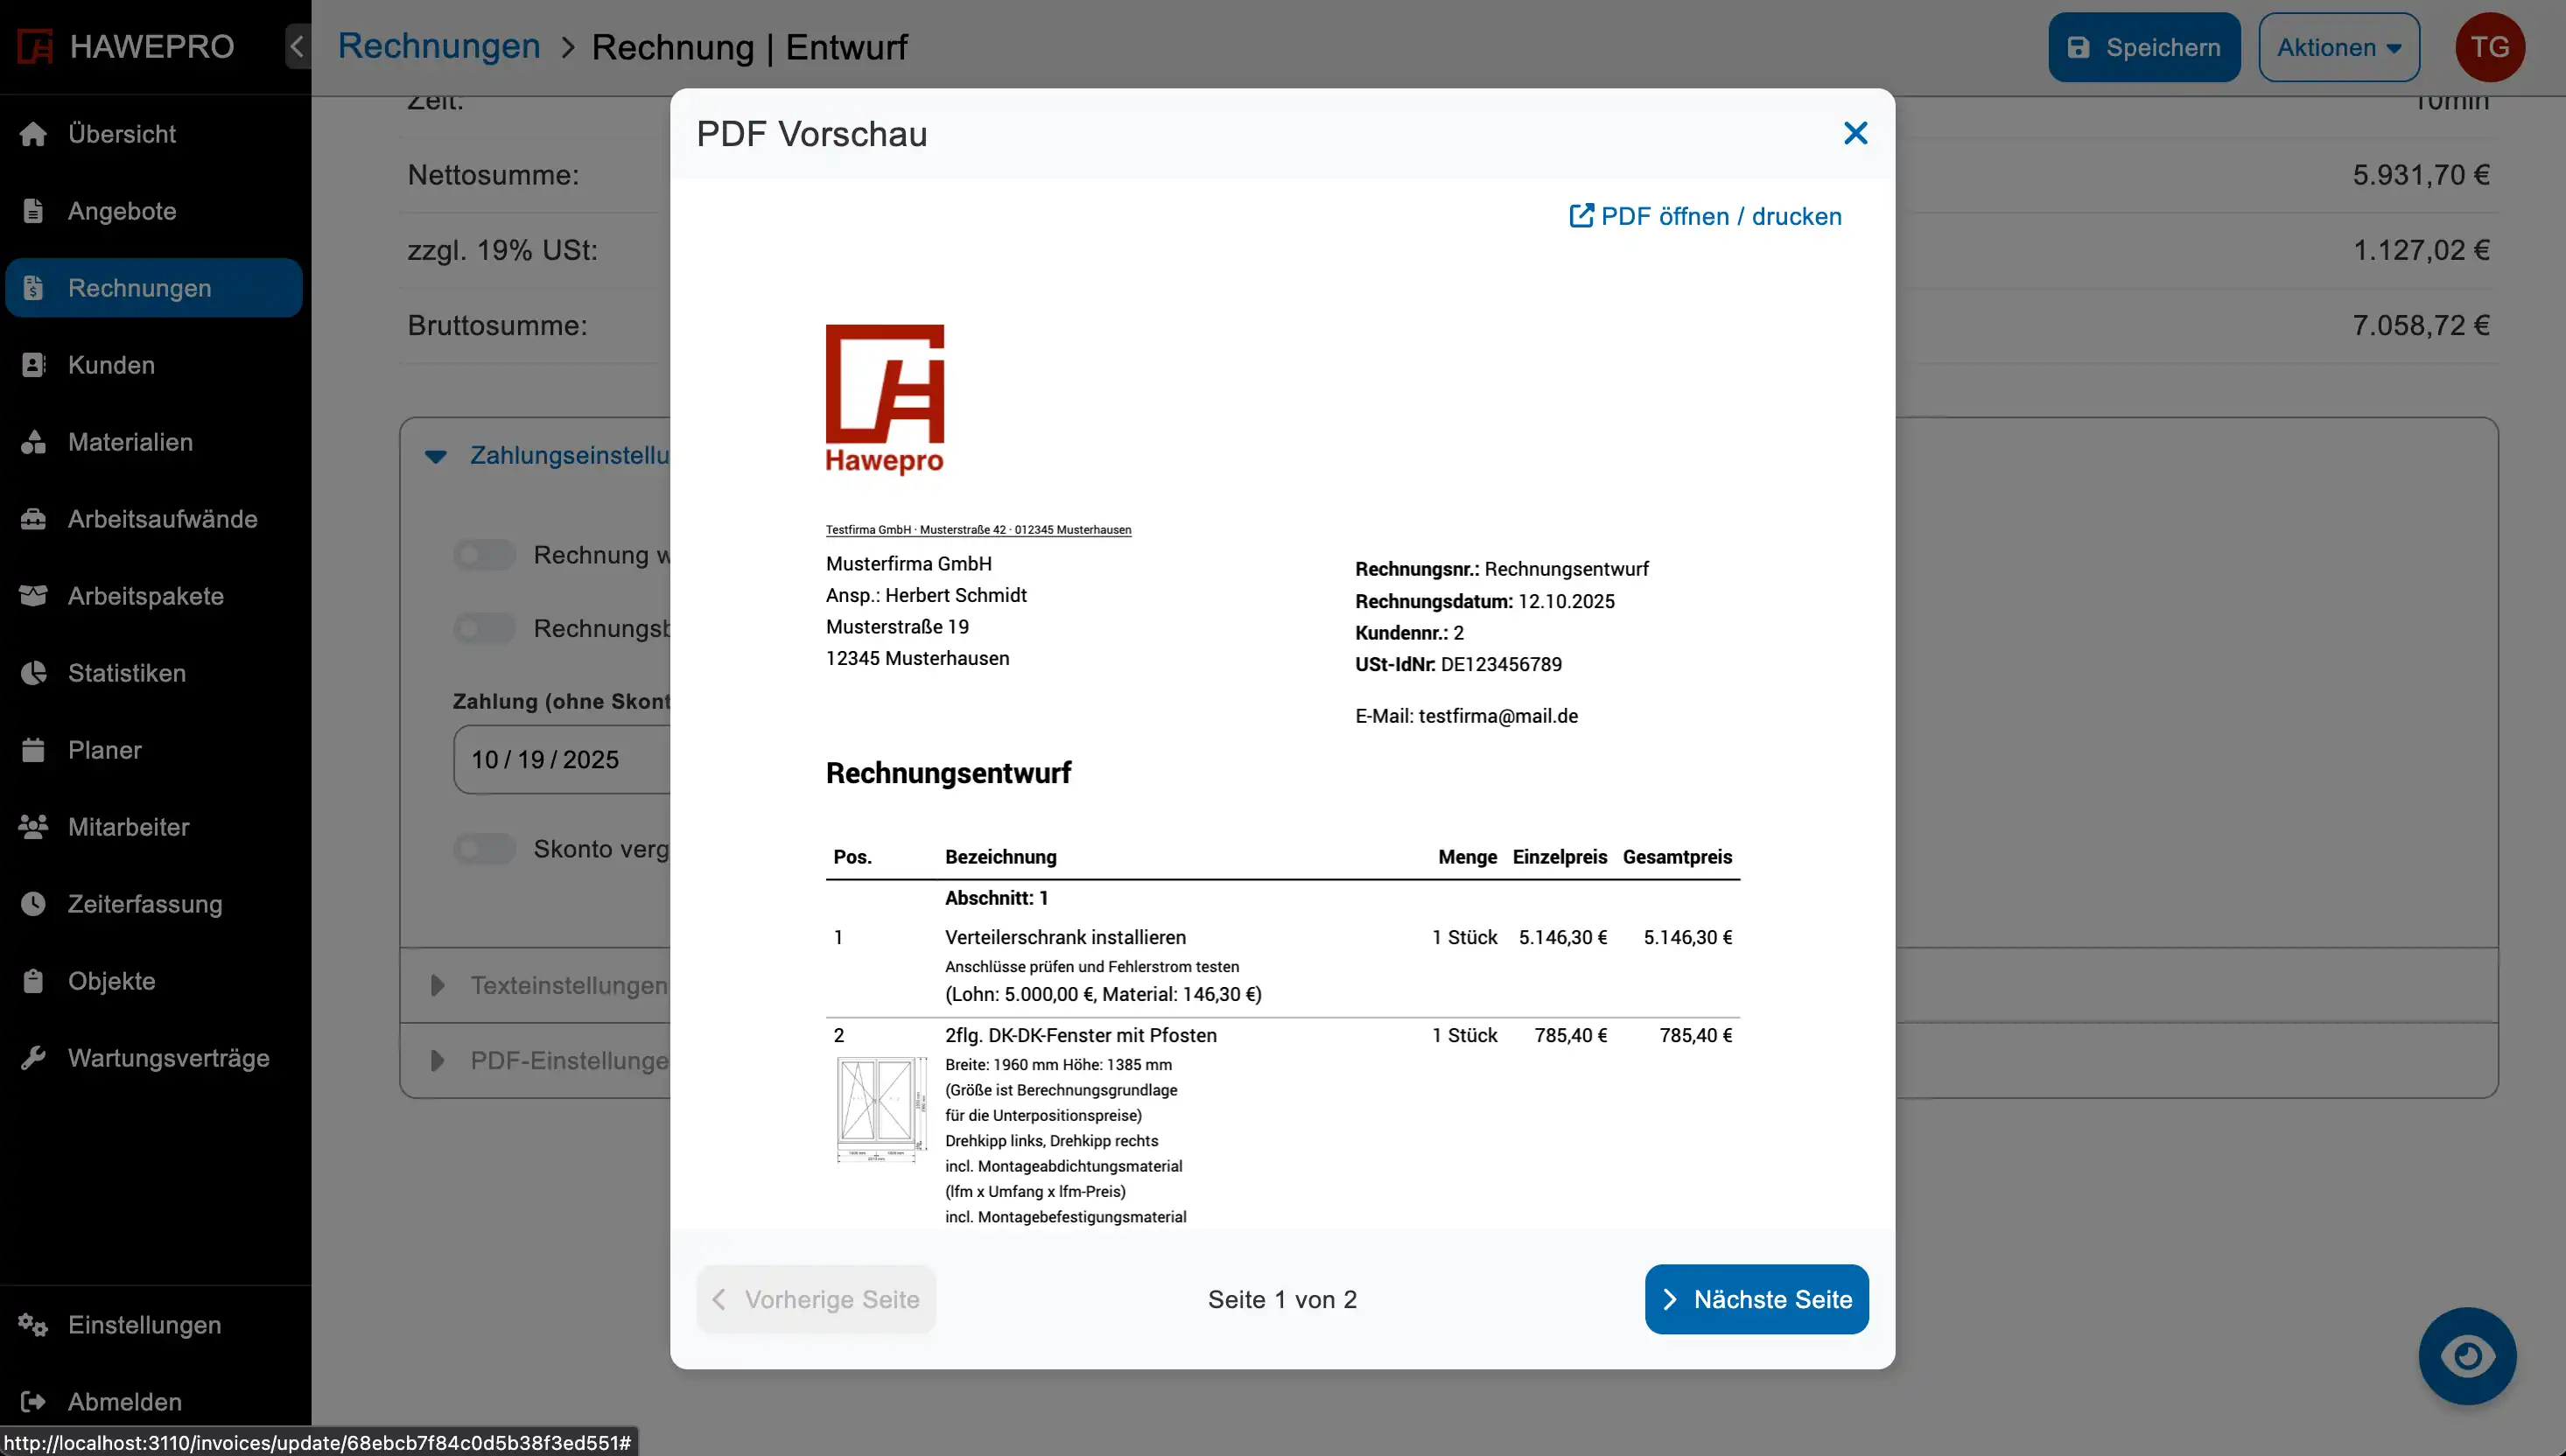Click the Zeiterfassung clock icon
2566x1456 pixels.
33,904
